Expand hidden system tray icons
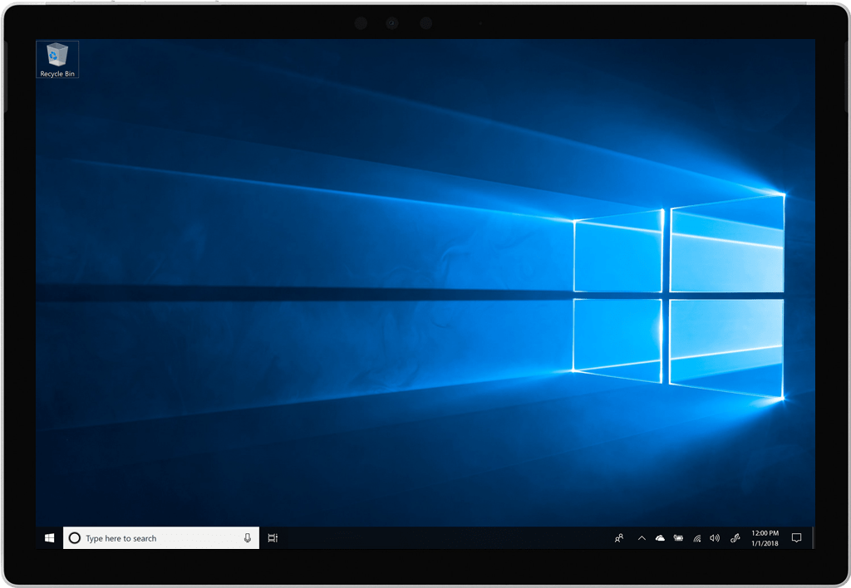 click(641, 537)
